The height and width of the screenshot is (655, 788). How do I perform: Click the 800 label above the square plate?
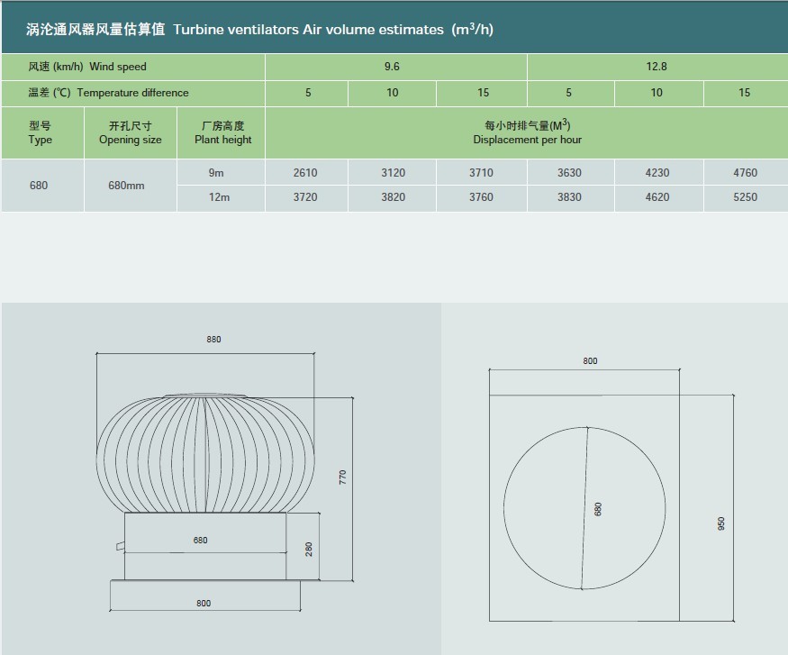point(590,361)
